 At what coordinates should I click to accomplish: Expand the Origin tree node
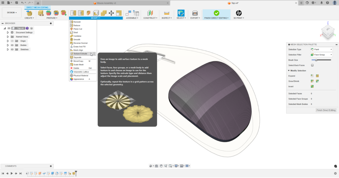[8, 41]
